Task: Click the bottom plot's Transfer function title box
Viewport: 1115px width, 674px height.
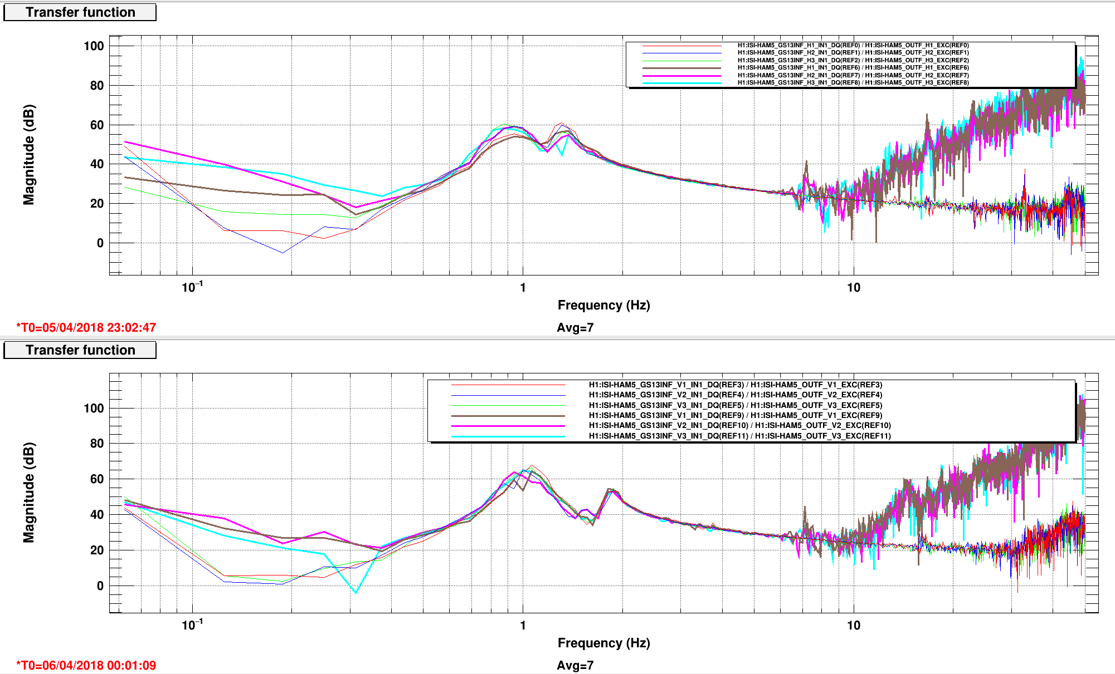Action: pos(80,350)
